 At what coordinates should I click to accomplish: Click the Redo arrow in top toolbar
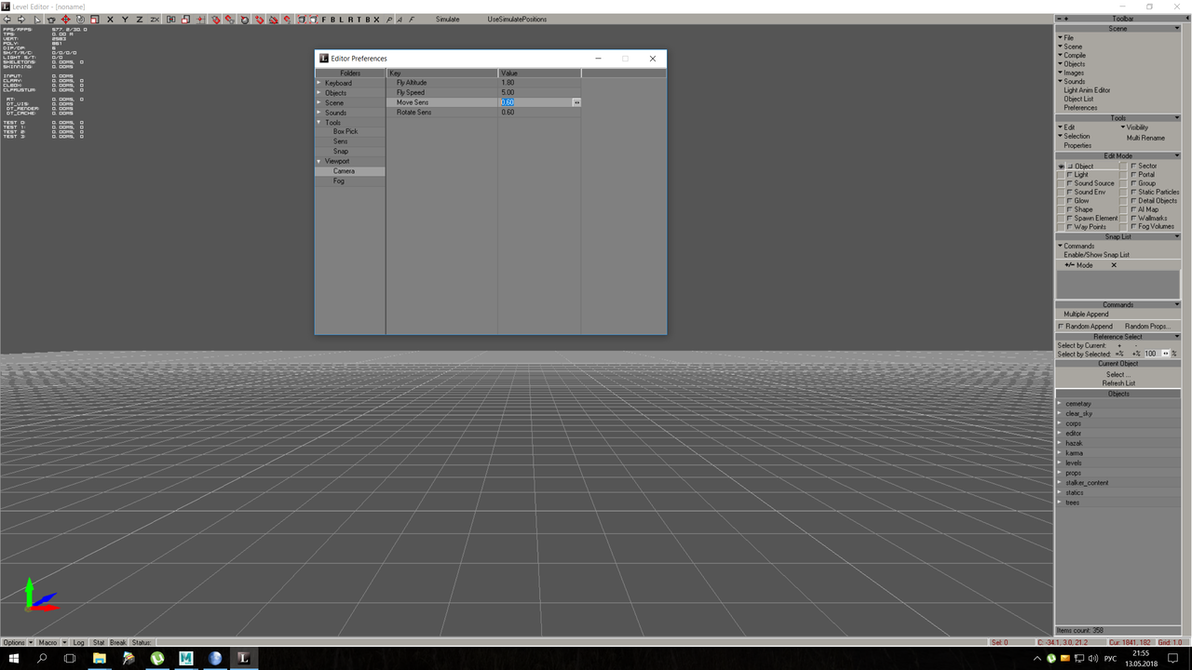coord(21,20)
